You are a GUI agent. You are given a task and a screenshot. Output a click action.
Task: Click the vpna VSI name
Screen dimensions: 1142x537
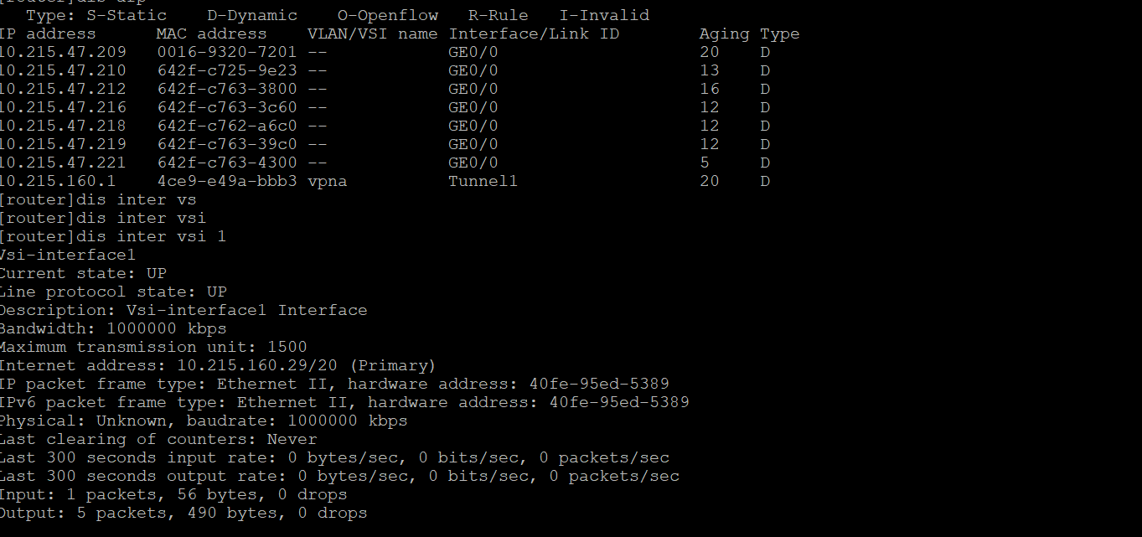pos(327,181)
